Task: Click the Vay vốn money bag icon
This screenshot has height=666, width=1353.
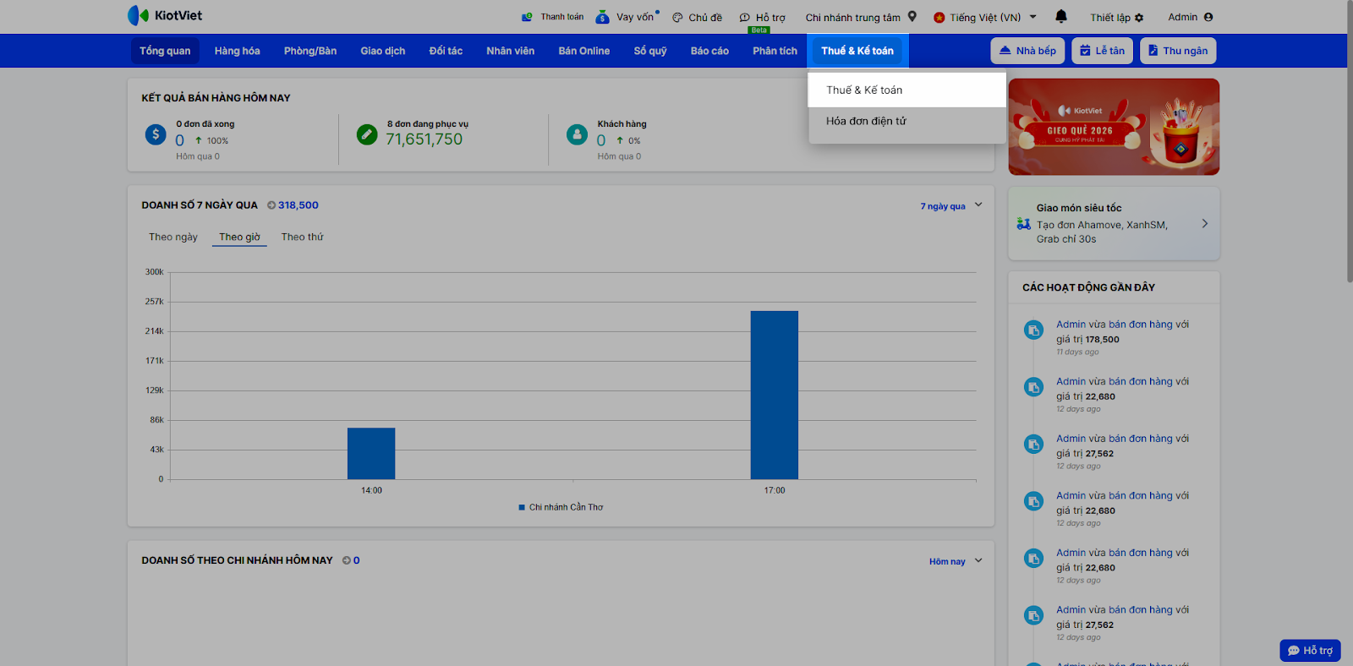Action: [x=602, y=17]
